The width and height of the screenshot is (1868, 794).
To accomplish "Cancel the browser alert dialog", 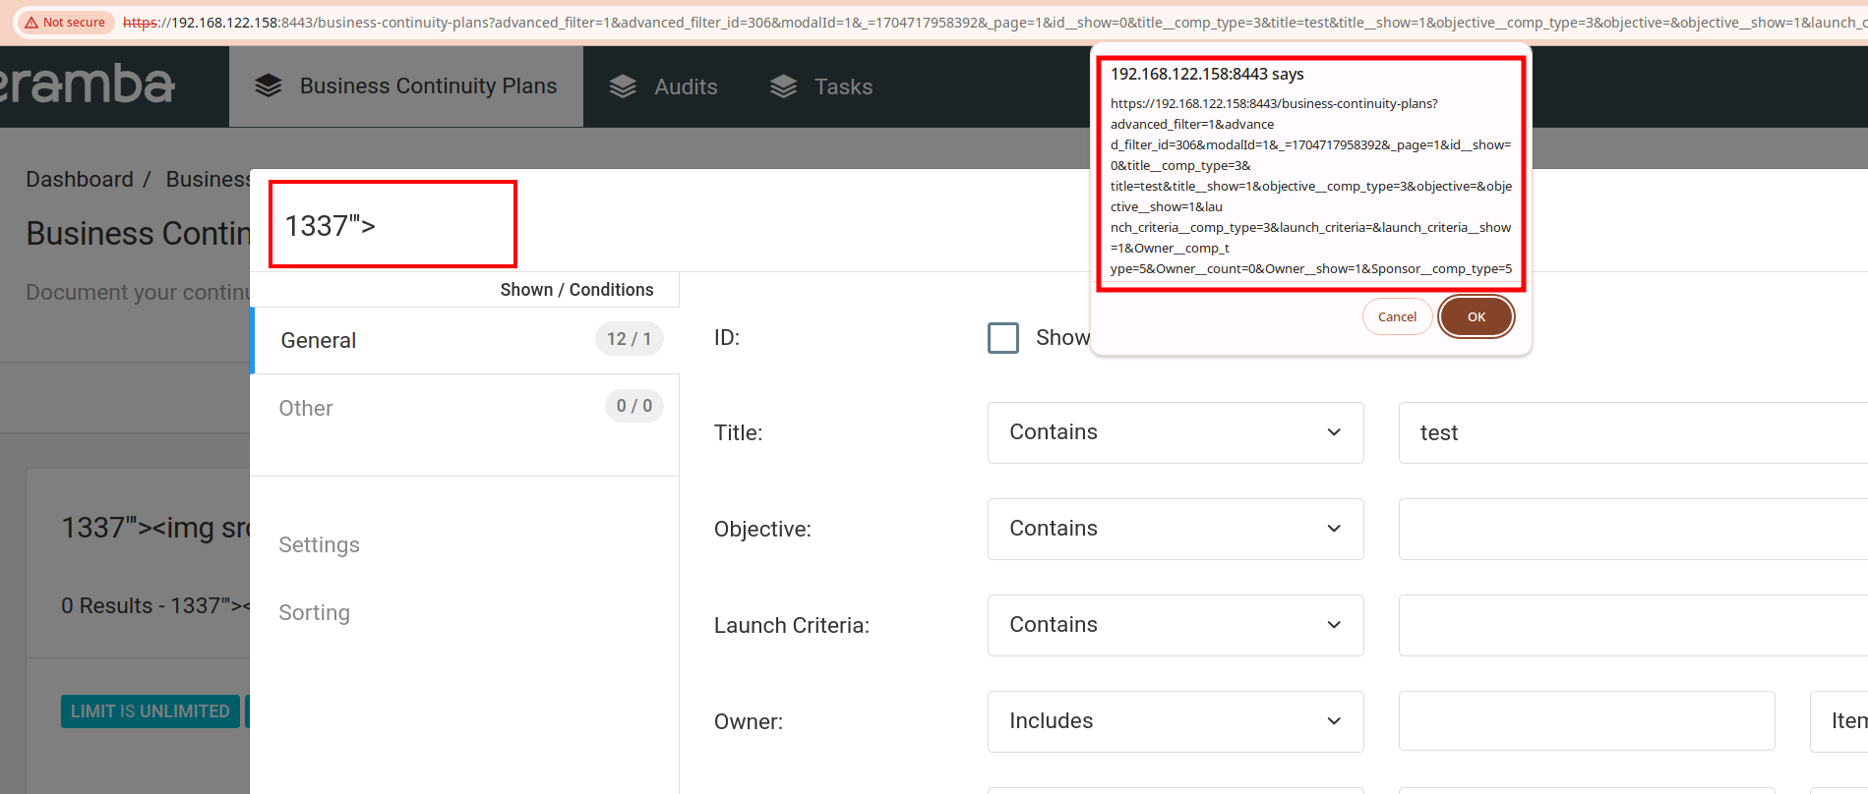I will pos(1397,316).
